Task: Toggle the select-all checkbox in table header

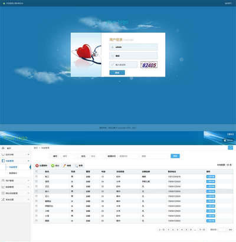Action: pos(37,171)
